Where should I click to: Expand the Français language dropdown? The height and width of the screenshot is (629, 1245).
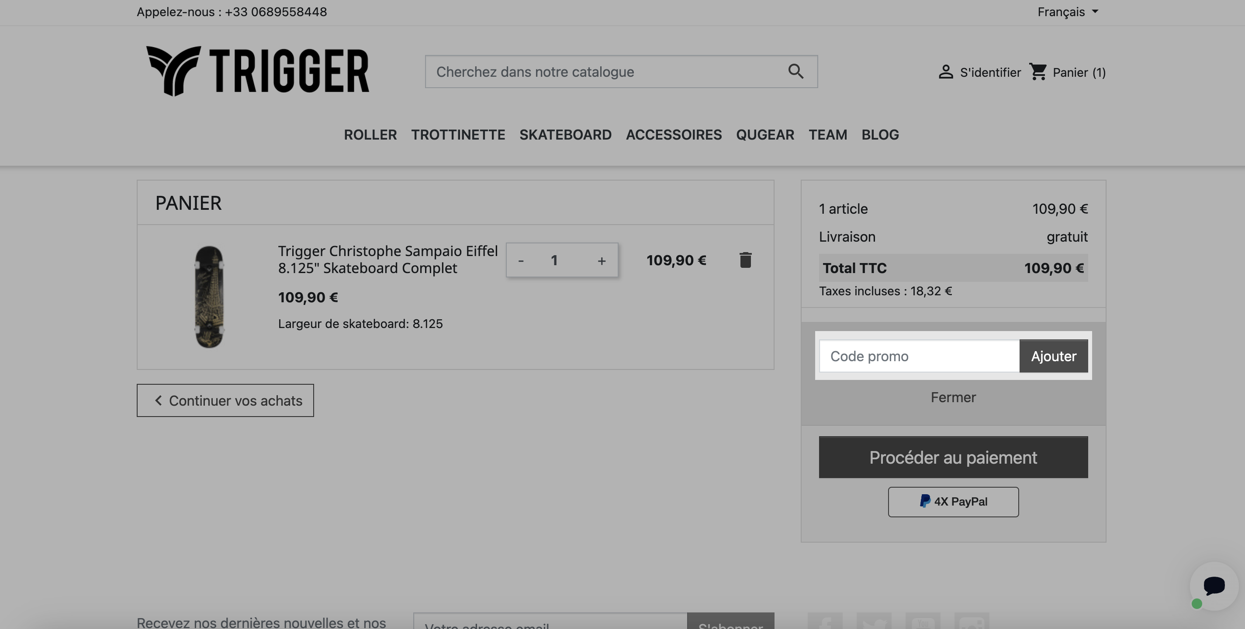[x=1068, y=12]
